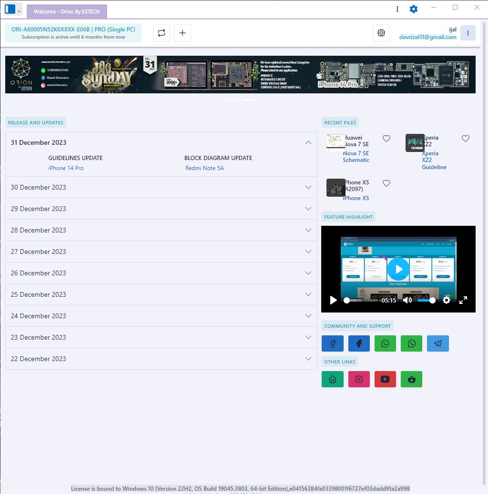Play video using large center play button
The width and height of the screenshot is (488, 494).
tap(398, 269)
